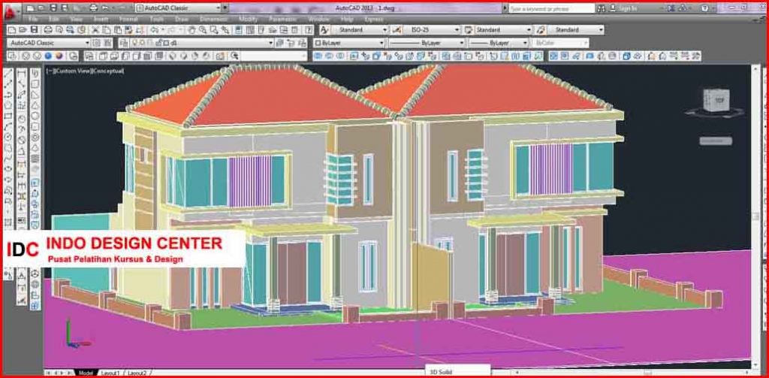
Task: Open the linetype ByLayer dropdown
Action: tap(462, 43)
